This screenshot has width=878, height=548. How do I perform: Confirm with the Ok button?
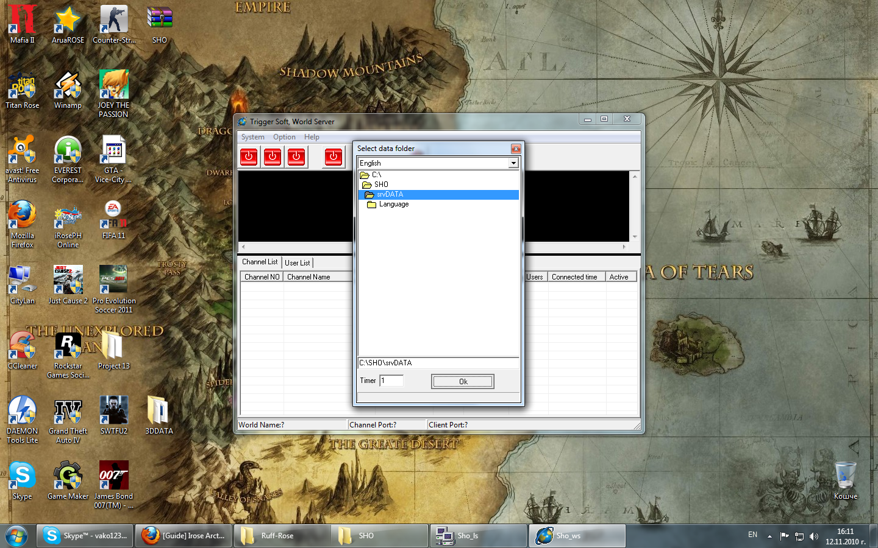click(x=462, y=381)
